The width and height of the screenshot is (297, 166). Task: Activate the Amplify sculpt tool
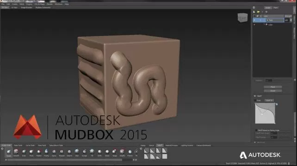122,153
